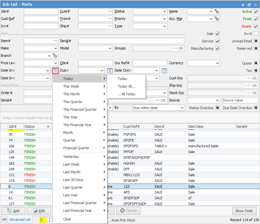Viewport: 260px width, 224px height.
Task: Switch to the Advanced List tab
Action: click(20, 220)
